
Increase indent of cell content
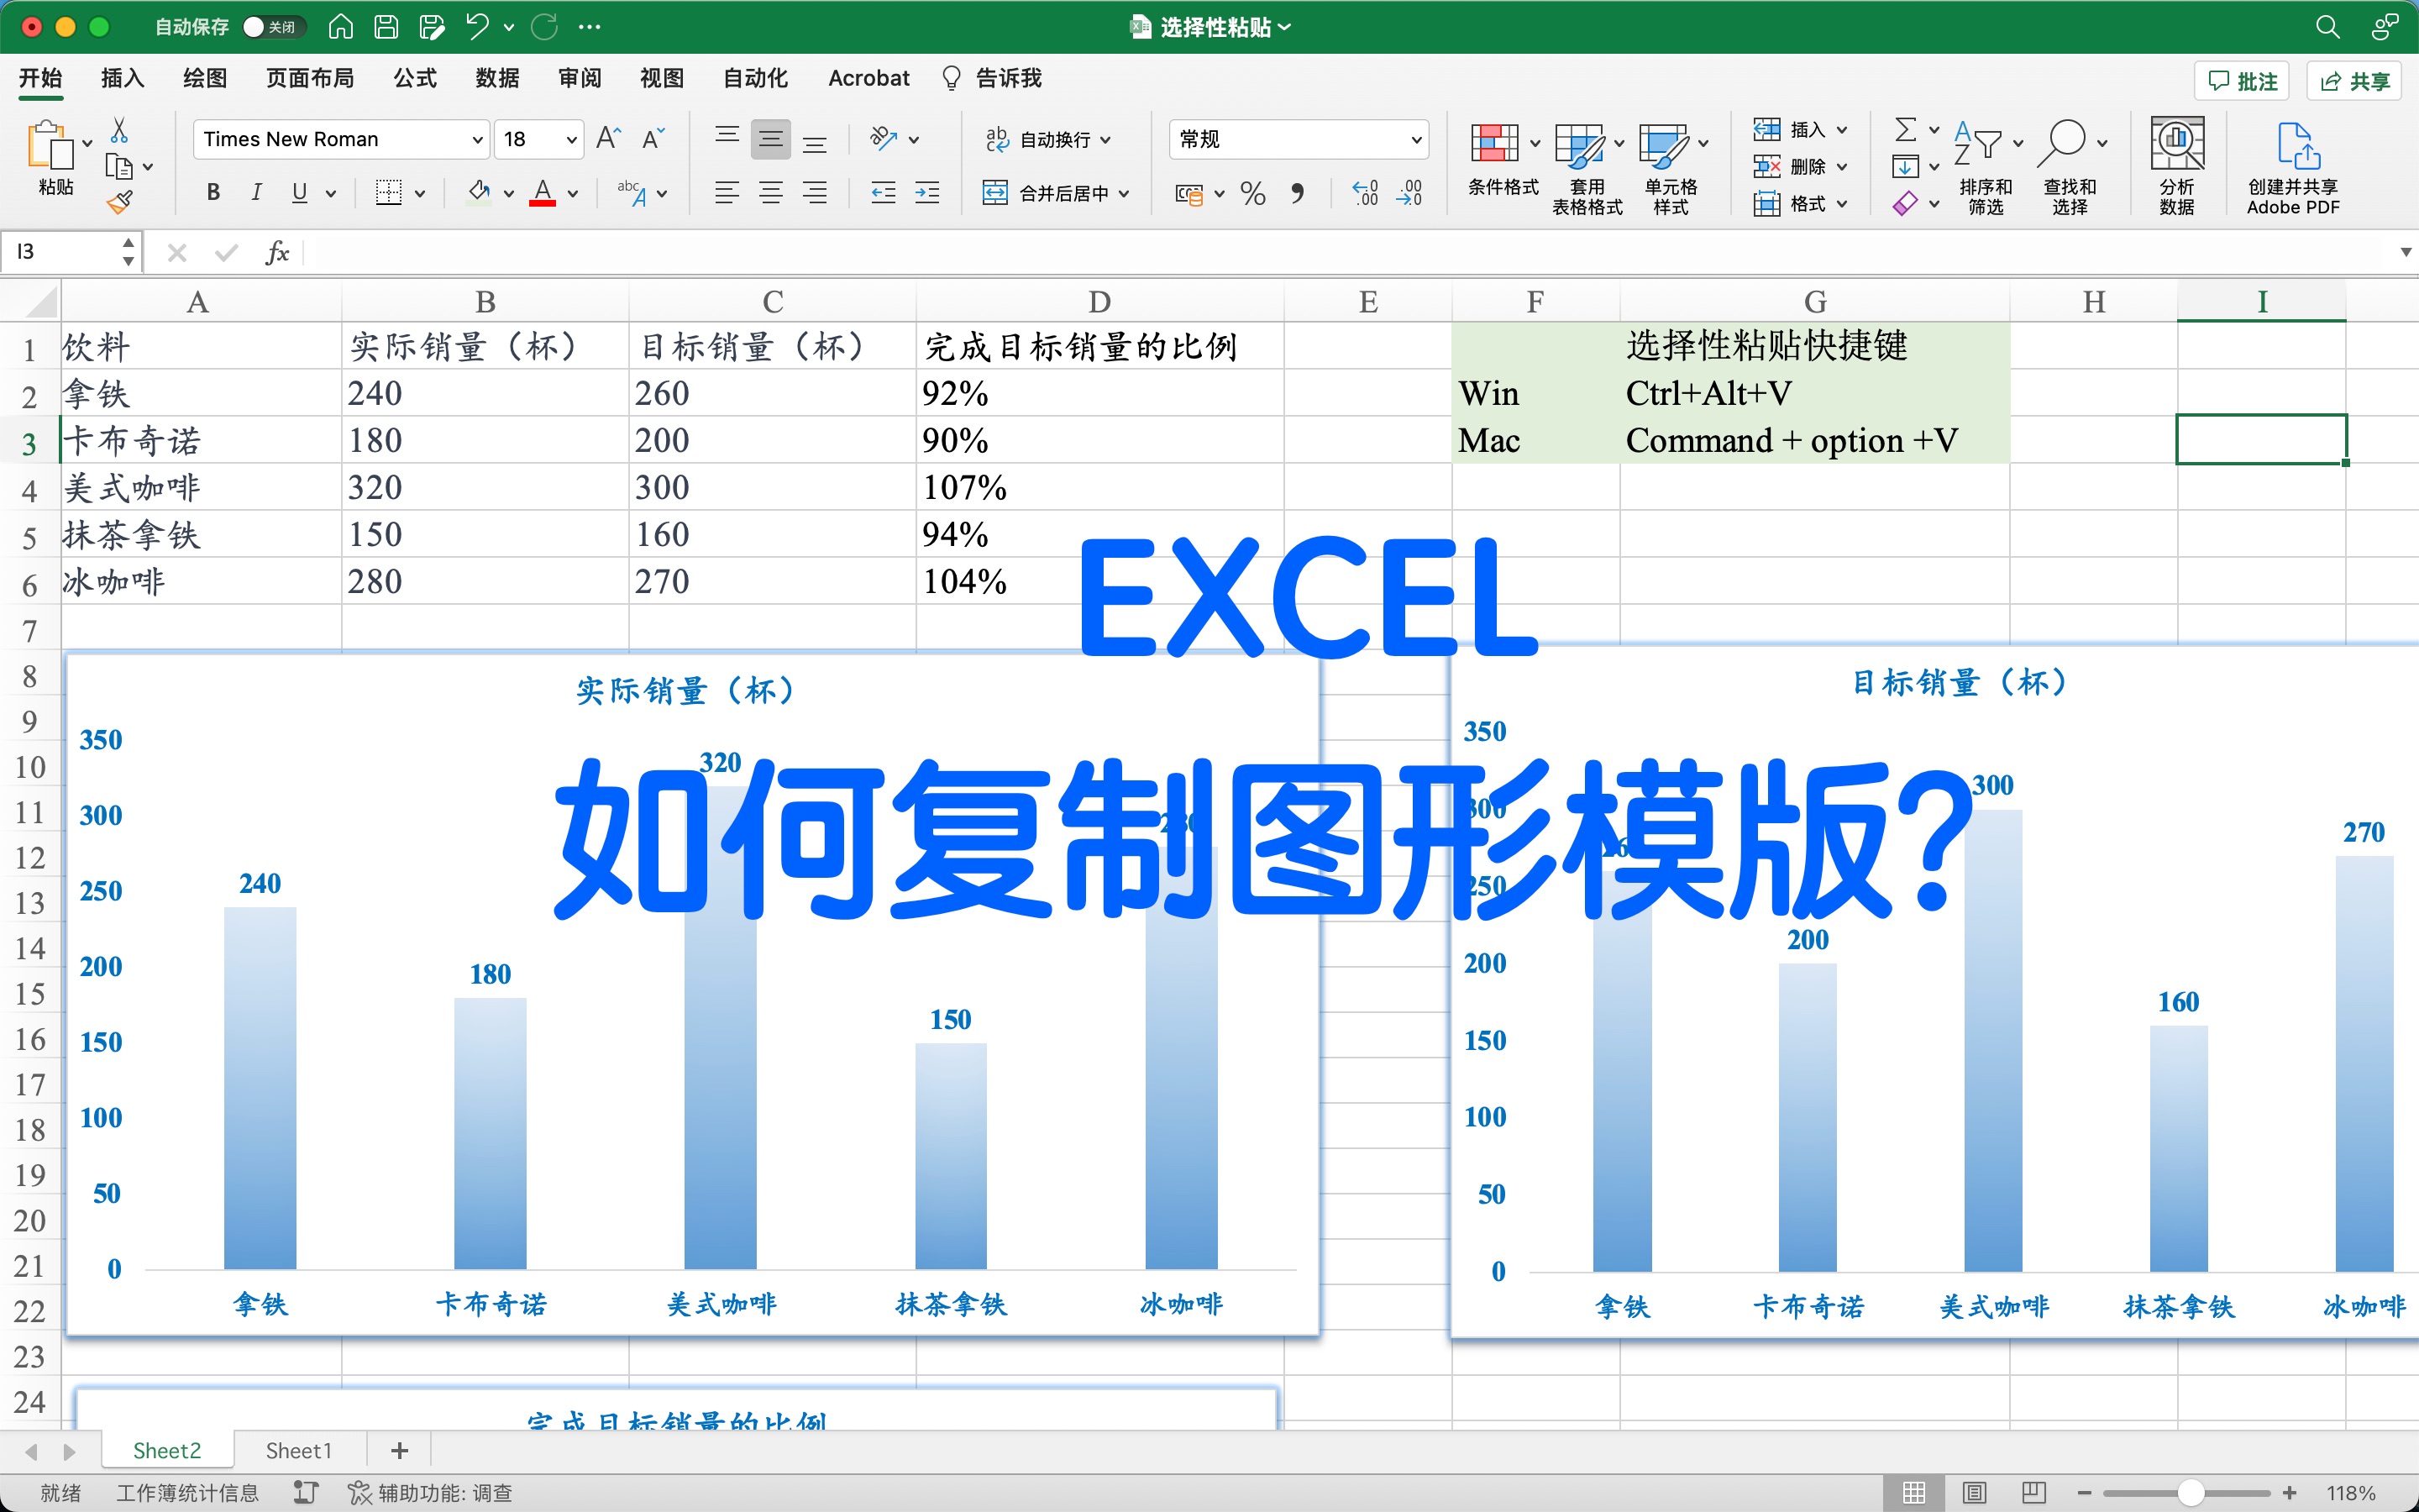[926, 193]
